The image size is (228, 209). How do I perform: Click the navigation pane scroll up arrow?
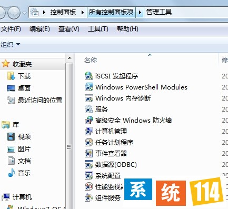point(70,58)
